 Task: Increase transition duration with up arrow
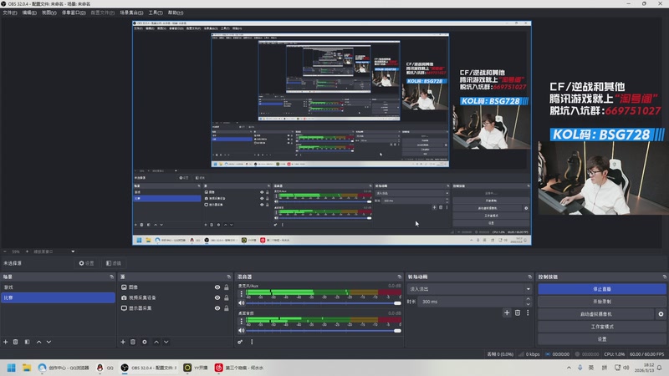(529, 299)
